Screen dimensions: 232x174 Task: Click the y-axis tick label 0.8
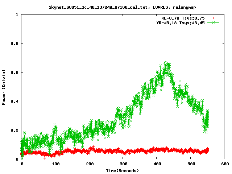[14, 43]
